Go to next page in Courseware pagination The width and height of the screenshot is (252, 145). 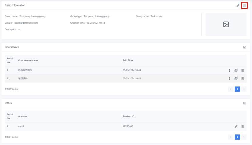[244, 89]
